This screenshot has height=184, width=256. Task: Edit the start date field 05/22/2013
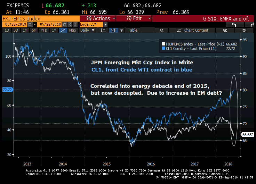tap(15, 25)
